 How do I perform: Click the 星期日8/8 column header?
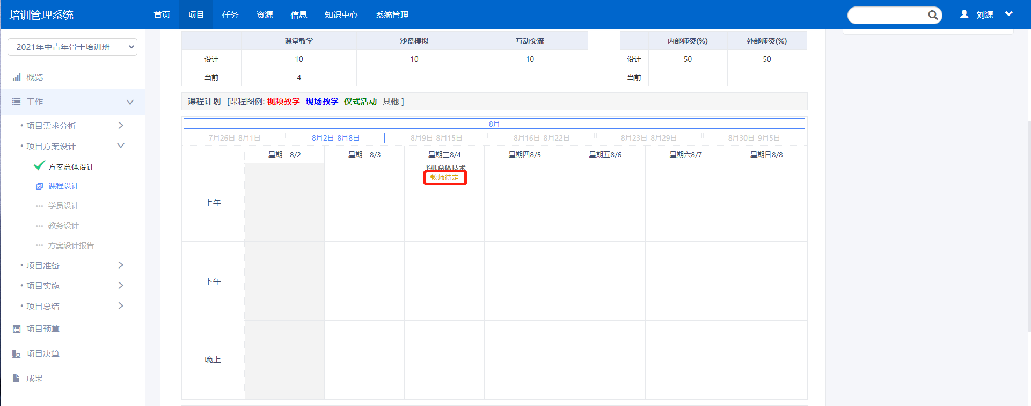[x=766, y=155]
